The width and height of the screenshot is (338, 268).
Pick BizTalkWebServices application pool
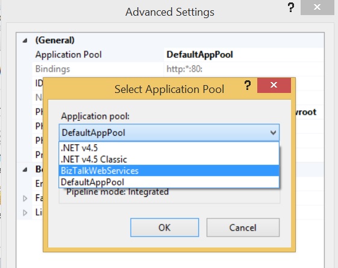coord(169,171)
